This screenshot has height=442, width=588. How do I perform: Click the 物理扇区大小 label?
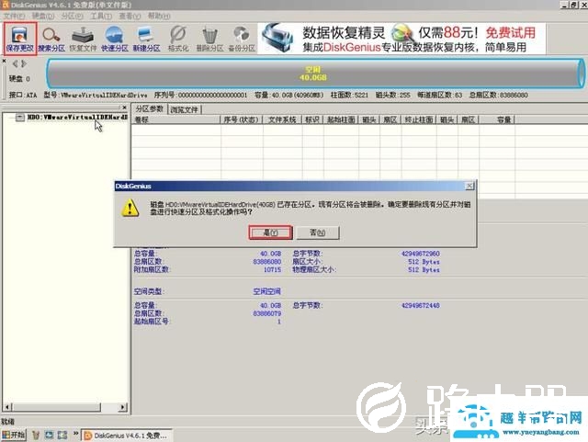click(314, 270)
